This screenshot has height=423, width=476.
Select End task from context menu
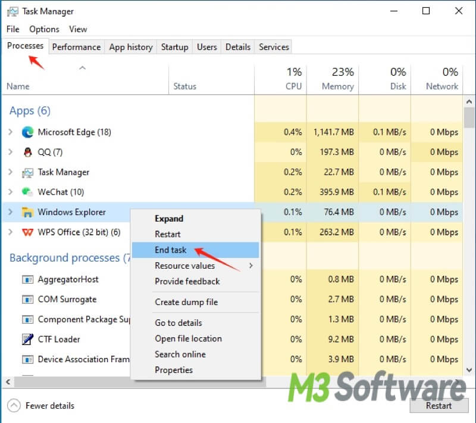point(196,250)
